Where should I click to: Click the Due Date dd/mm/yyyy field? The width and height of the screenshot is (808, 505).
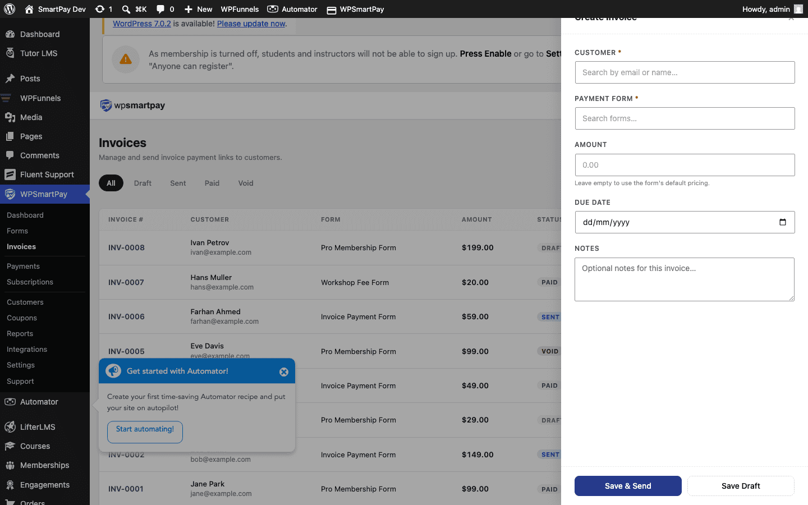pos(685,222)
